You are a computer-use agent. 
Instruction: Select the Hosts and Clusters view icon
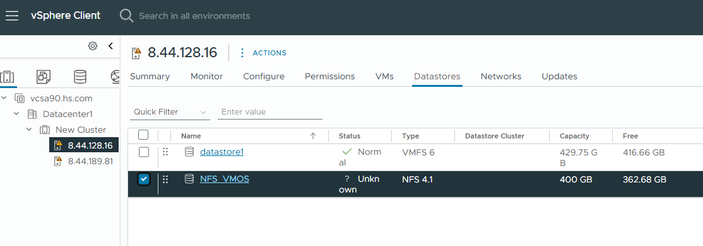click(7, 77)
